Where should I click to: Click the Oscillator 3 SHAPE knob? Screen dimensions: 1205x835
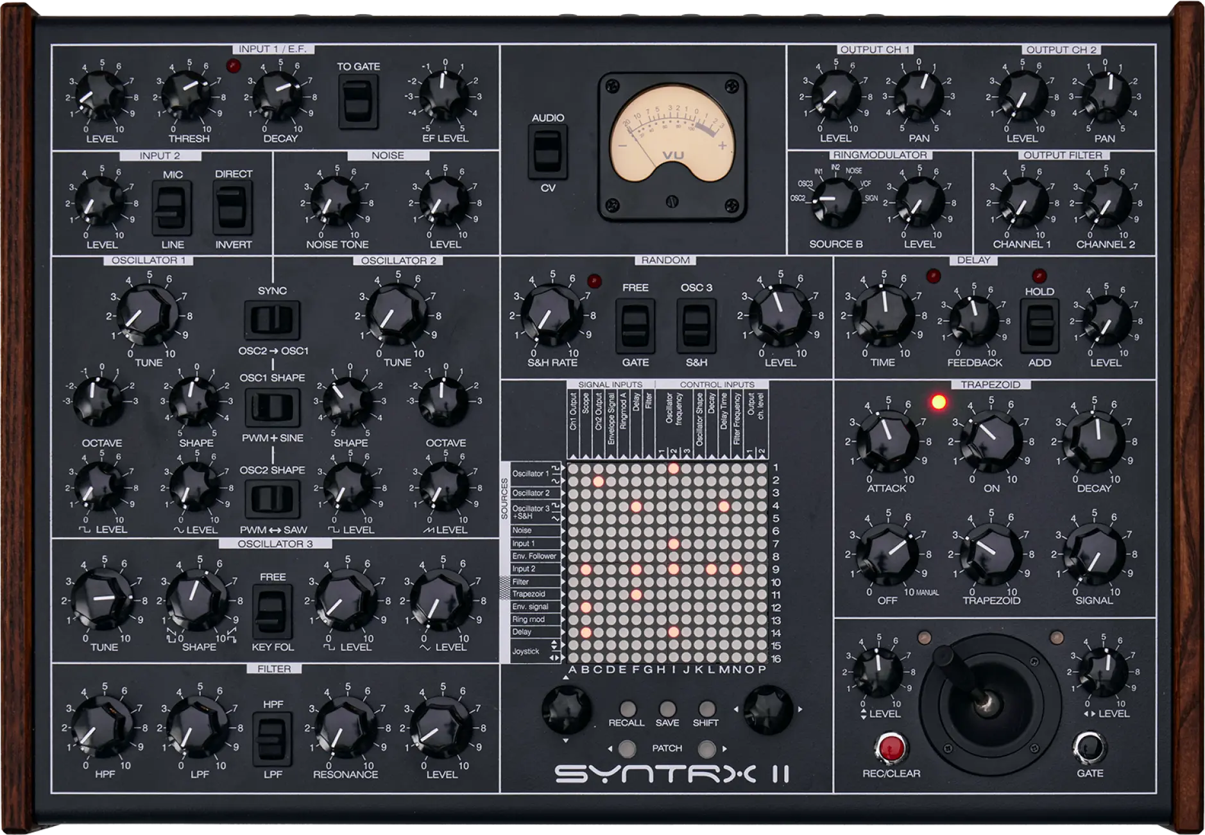tap(198, 600)
